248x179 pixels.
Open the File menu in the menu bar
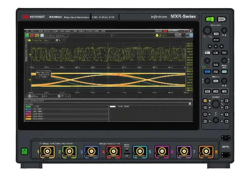coord(27,31)
